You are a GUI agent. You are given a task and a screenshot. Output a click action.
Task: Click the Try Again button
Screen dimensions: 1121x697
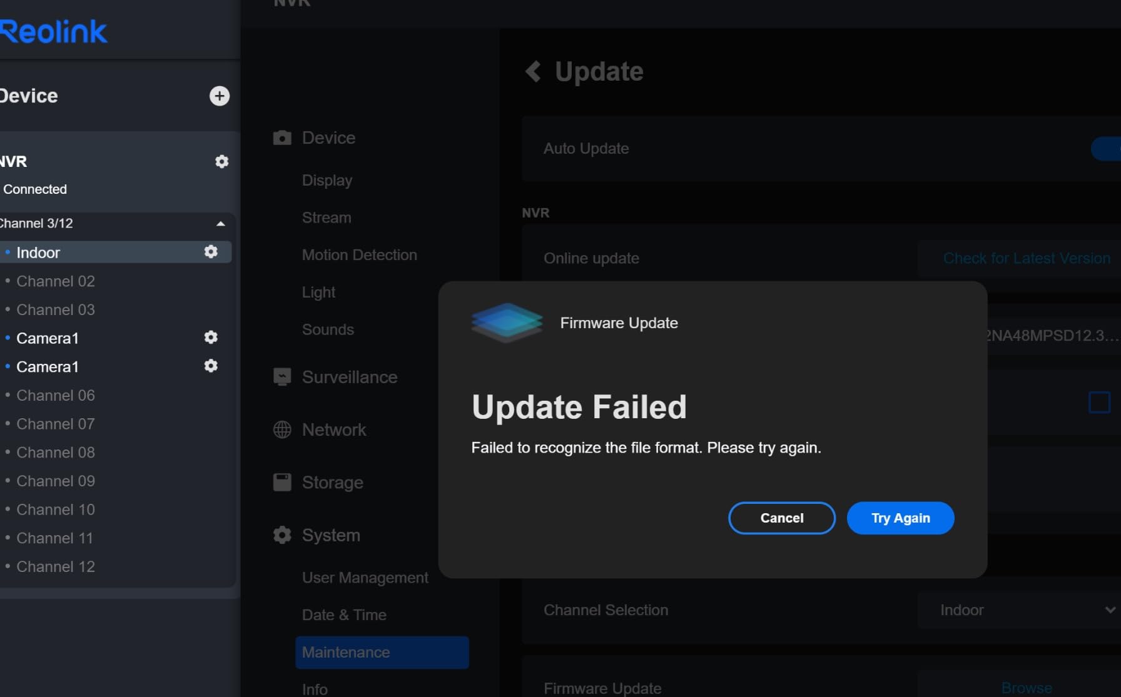point(900,518)
